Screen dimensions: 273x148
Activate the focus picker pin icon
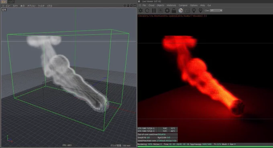tap(194, 10)
